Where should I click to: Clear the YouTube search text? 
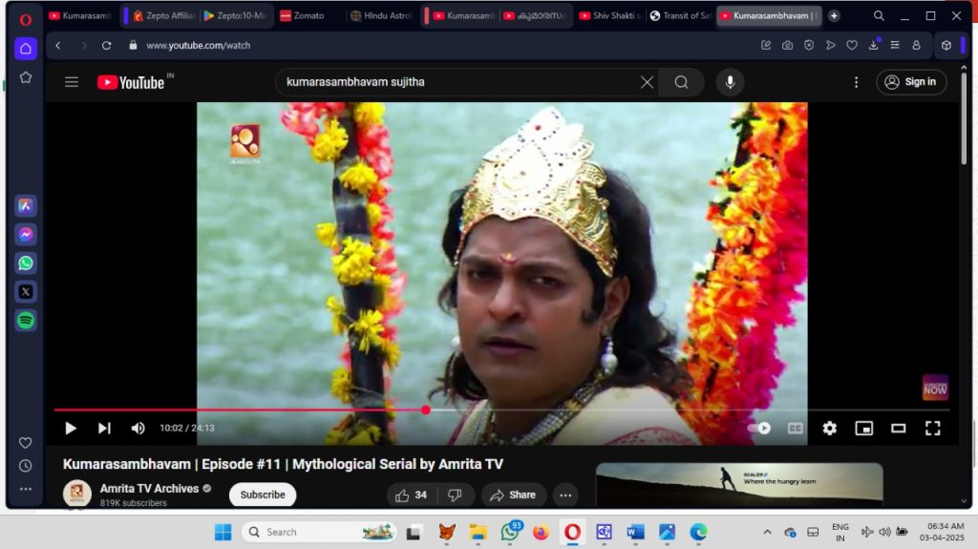648,82
